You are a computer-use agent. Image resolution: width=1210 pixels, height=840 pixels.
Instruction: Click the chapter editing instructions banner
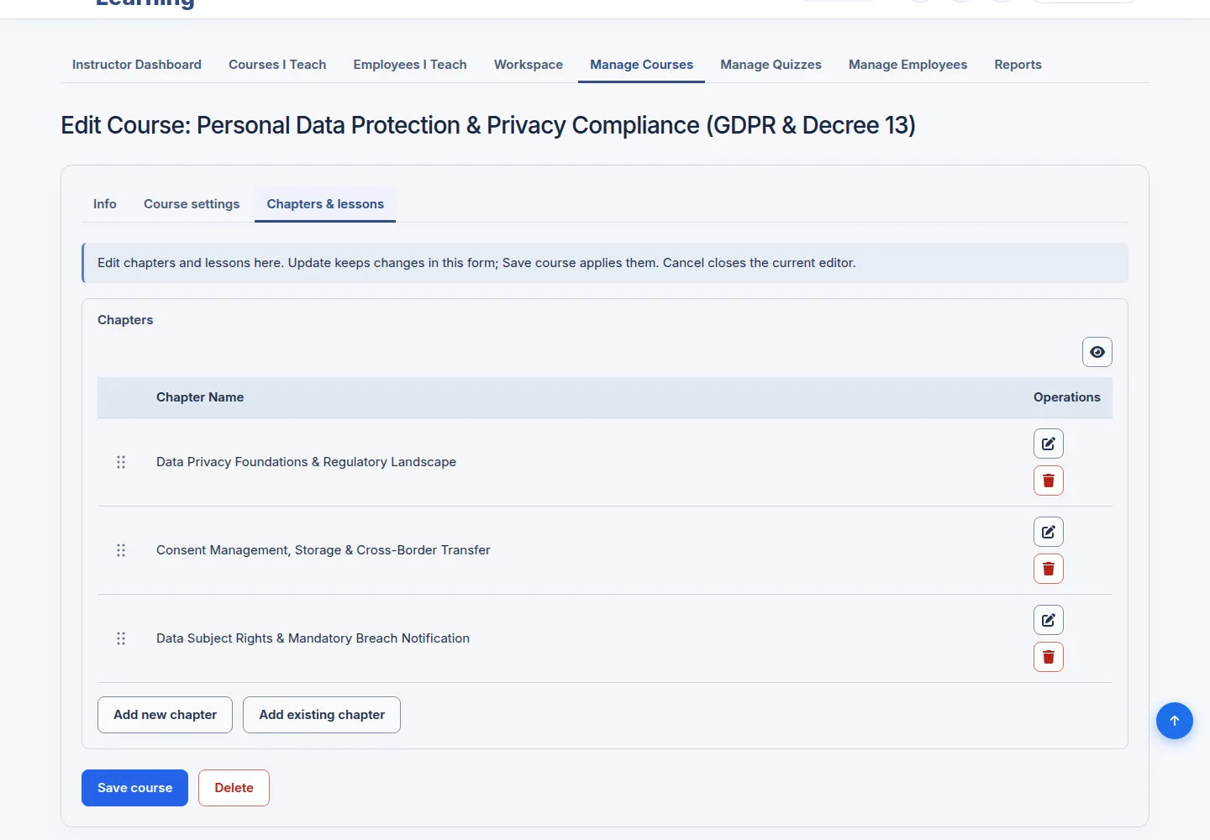tap(605, 263)
